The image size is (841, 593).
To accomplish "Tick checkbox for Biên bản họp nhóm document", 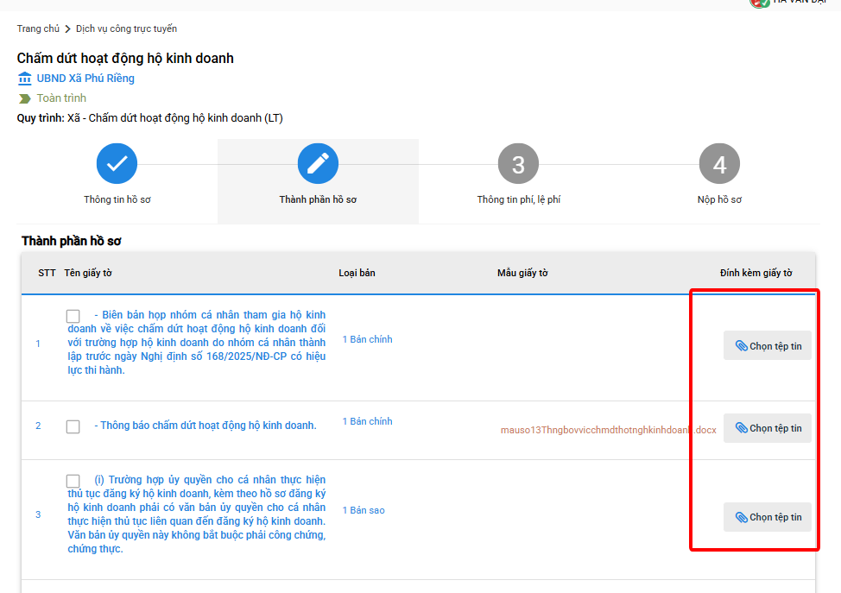I will pos(73,317).
